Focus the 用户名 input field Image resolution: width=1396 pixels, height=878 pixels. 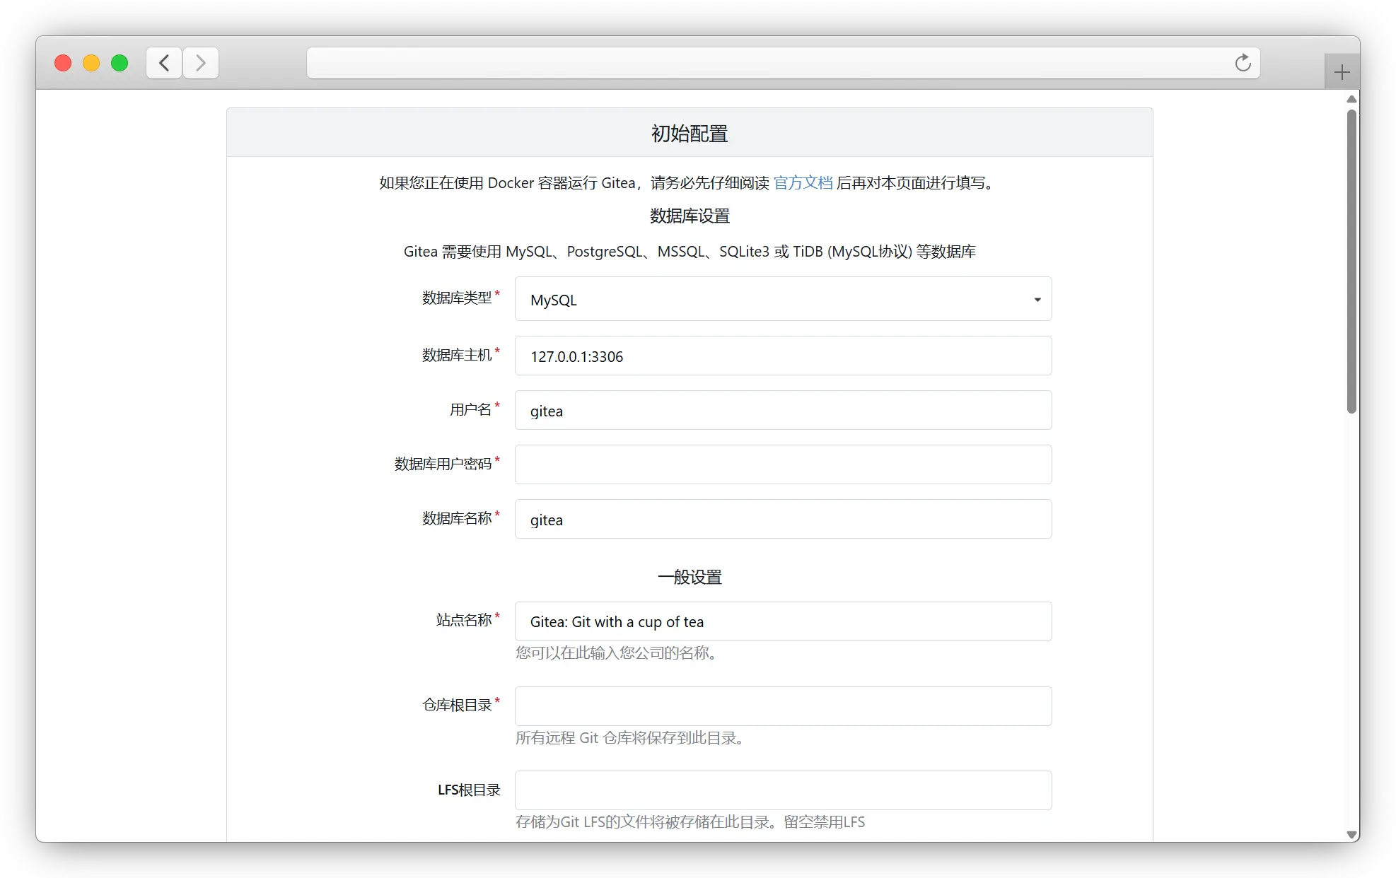pyautogui.click(x=783, y=411)
